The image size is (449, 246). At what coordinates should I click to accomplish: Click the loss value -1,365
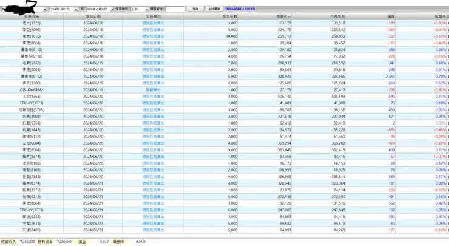(x=390, y=30)
